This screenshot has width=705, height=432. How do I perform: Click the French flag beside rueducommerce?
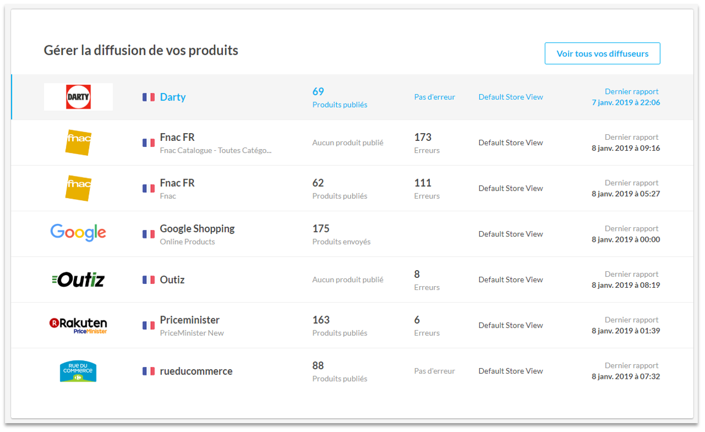pyautogui.click(x=149, y=371)
